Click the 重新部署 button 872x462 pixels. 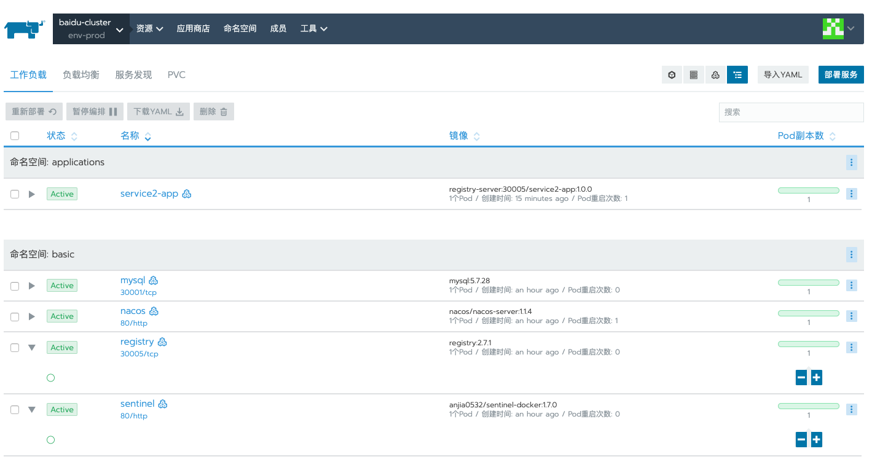tap(34, 112)
